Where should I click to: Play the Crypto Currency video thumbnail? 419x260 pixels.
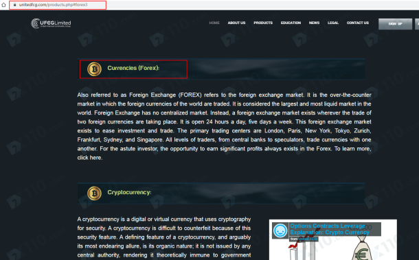coord(333,239)
